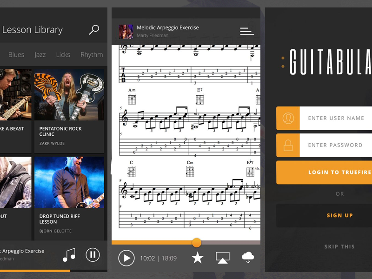Click the 18:09 total duration
372x279 pixels.
[169, 258]
